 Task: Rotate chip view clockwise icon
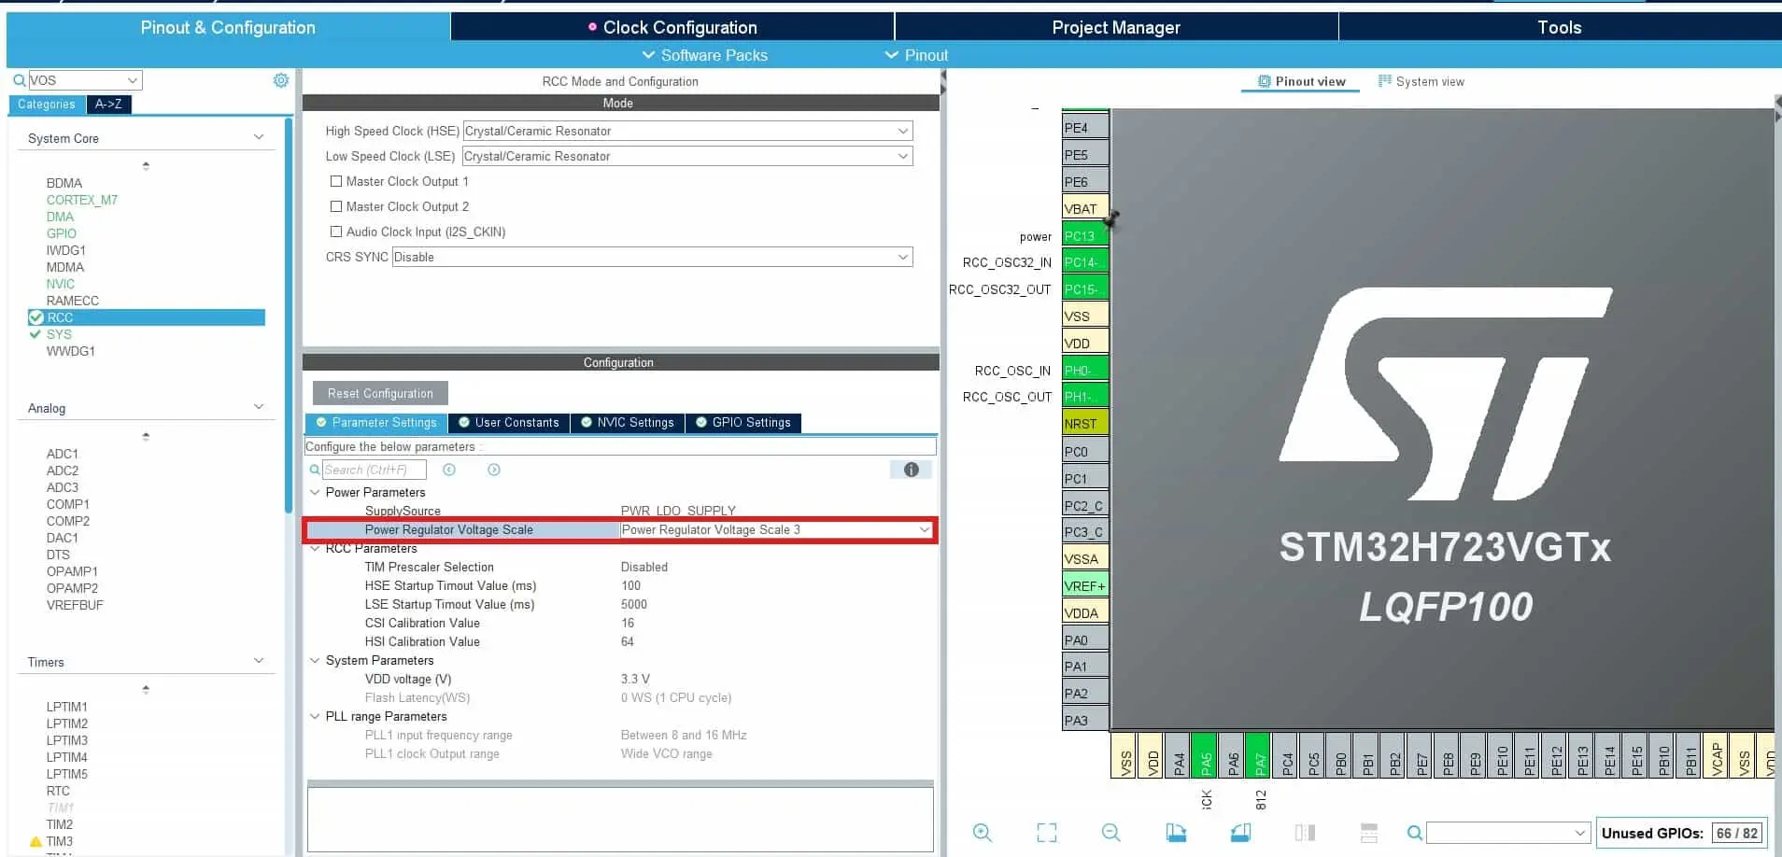click(x=1176, y=833)
